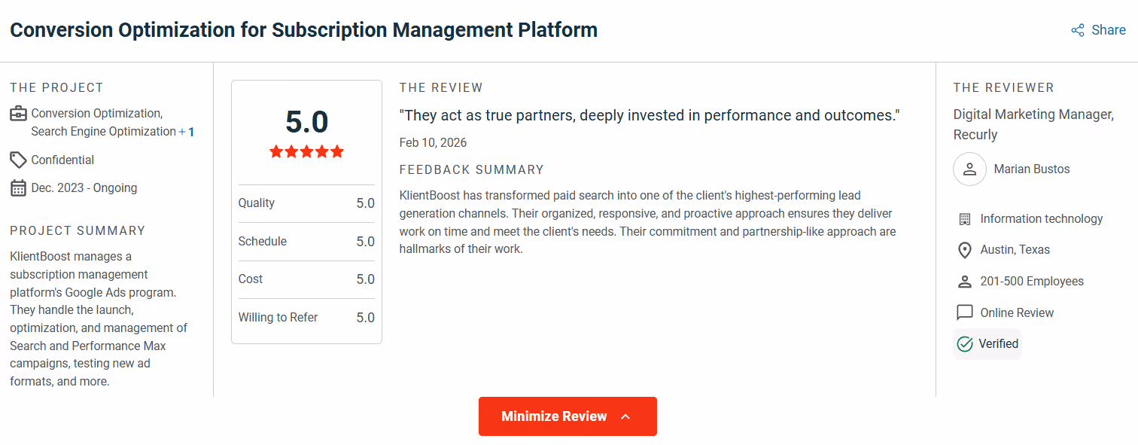The image size is (1138, 445).
Task: Click the chat bubble icon beside Online Review
Action: point(964,312)
